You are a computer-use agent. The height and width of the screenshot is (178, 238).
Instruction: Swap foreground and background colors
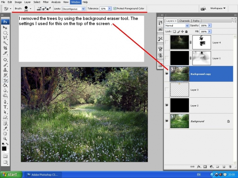[x=7, y=144]
